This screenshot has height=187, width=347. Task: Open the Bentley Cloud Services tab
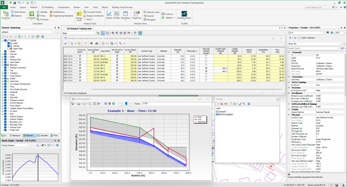pos(122,7)
